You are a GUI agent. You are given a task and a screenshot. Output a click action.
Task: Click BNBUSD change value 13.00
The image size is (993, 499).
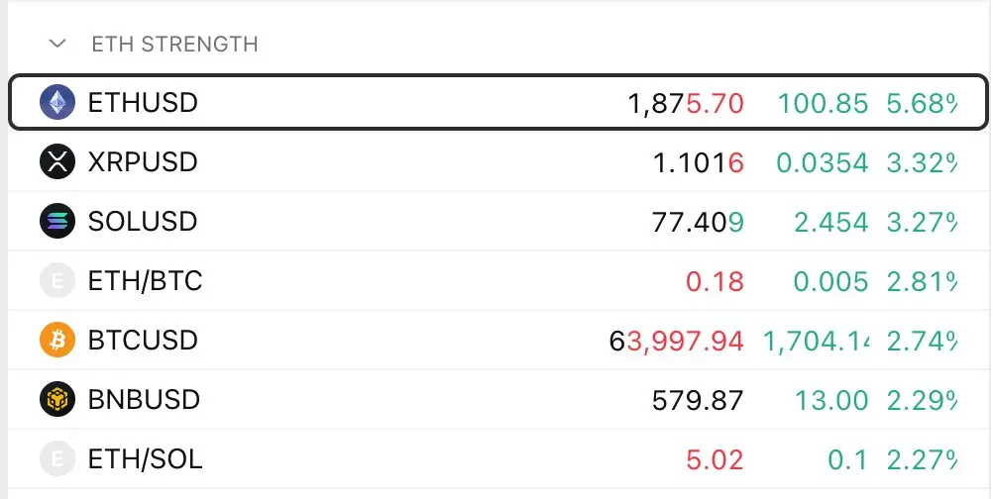tap(830, 400)
